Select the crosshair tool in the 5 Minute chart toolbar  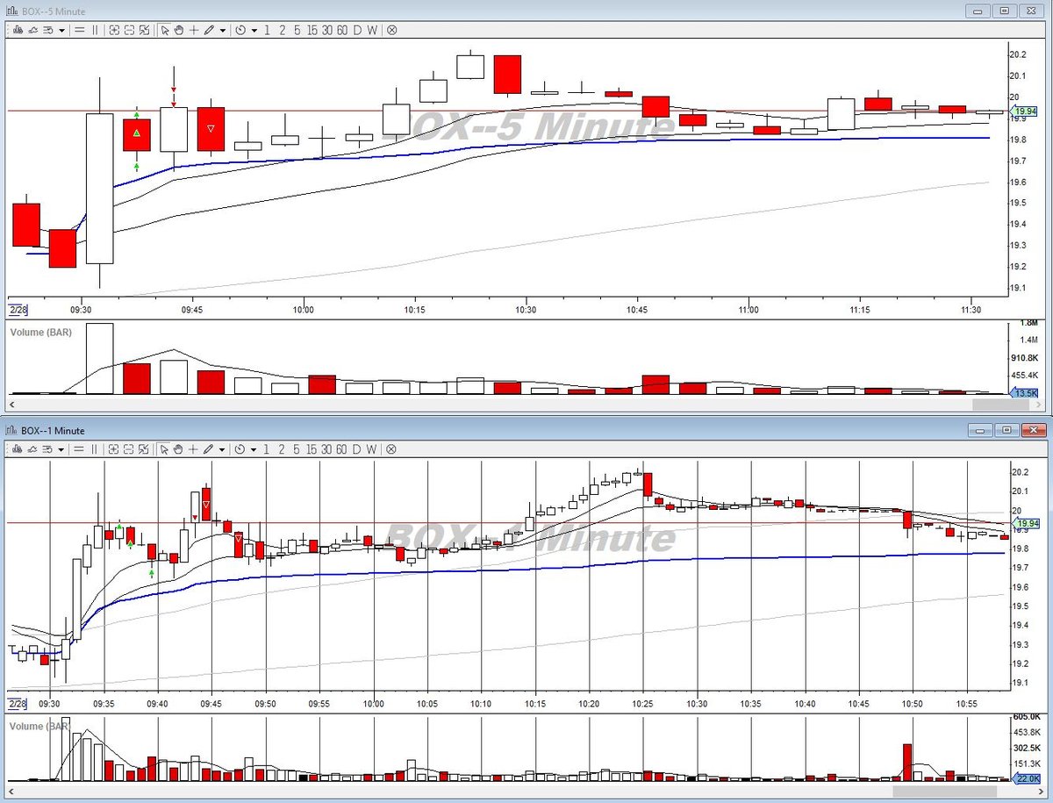pyautogui.click(x=193, y=30)
